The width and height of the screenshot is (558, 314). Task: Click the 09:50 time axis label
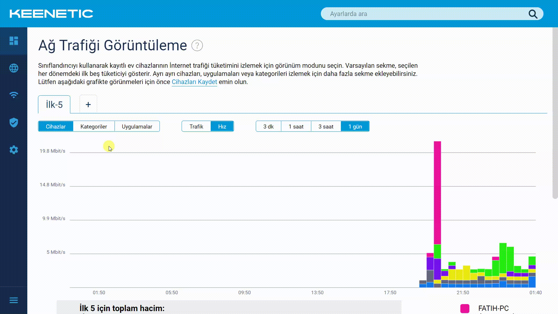click(244, 292)
